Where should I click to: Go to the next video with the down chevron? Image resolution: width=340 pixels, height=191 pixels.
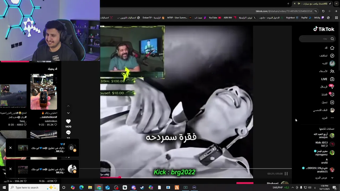coord(68,113)
